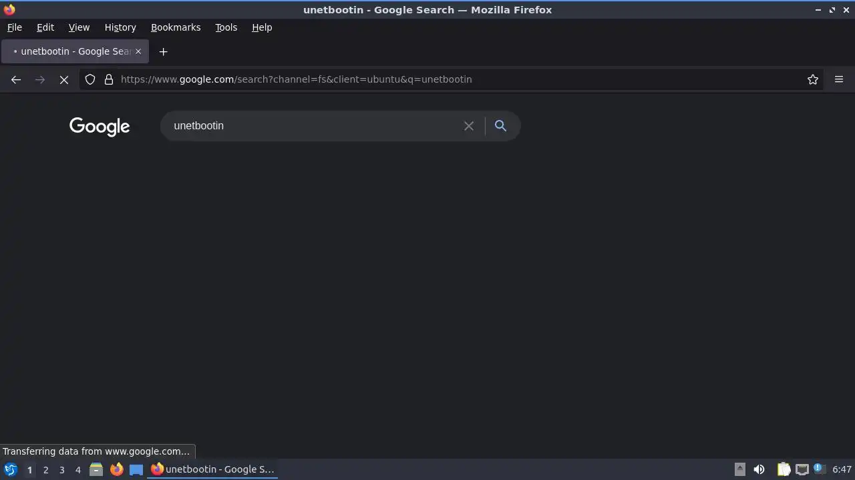Minimize the Firefox window

[x=818, y=10]
